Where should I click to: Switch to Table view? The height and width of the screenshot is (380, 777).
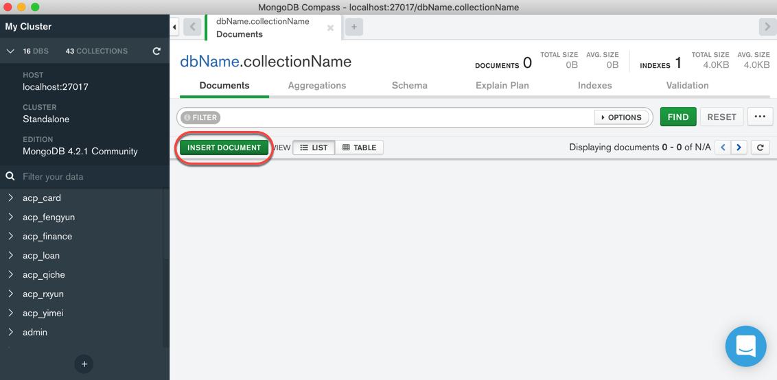click(359, 147)
